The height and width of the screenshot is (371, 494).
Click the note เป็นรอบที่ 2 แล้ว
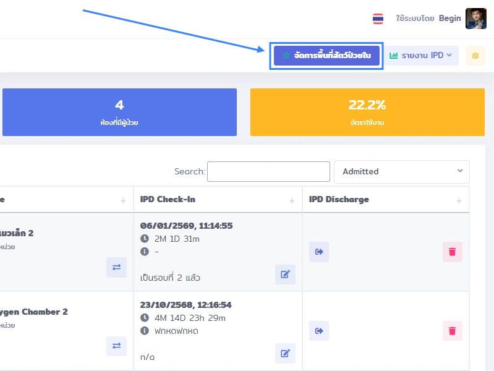[x=170, y=278]
